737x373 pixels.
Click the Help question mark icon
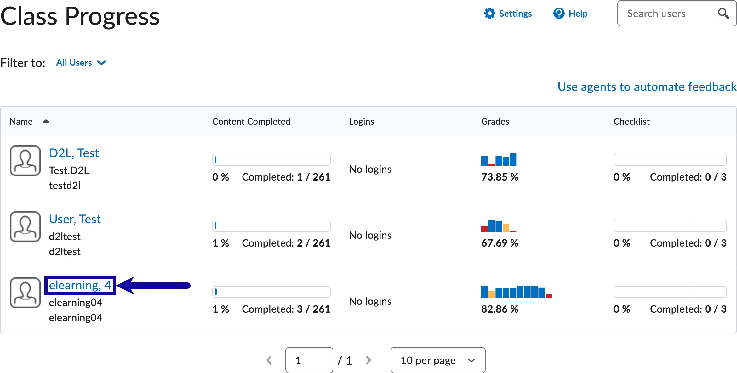(558, 14)
